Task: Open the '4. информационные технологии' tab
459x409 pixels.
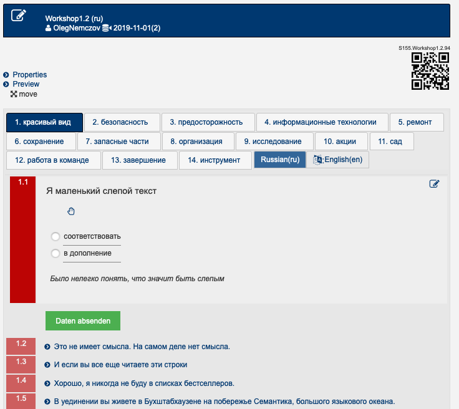Action: point(322,122)
